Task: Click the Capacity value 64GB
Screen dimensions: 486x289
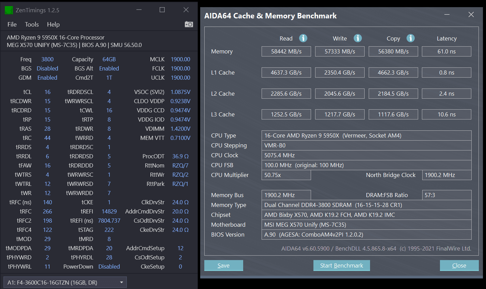Action: pos(109,59)
